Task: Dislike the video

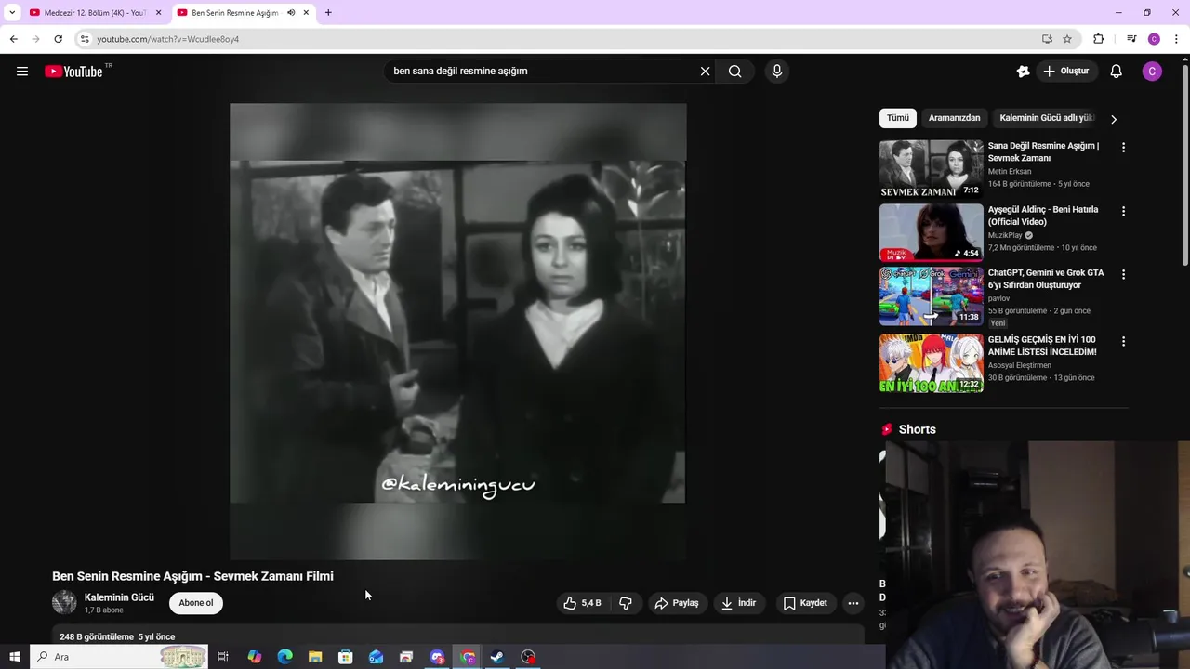Action: click(625, 603)
